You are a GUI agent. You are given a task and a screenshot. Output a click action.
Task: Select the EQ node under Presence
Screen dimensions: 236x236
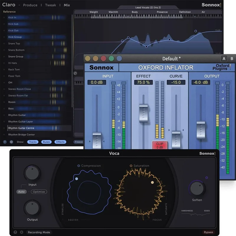[169, 39]
